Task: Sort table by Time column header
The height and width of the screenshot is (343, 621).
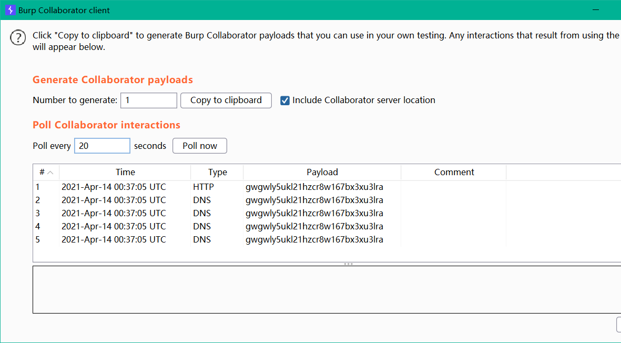Action: click(125, 173)
